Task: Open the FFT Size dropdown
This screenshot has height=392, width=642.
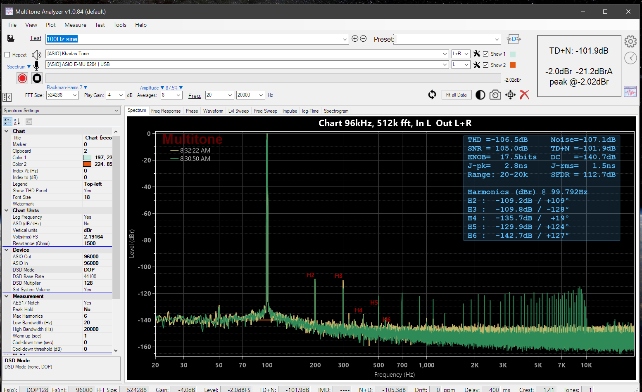Action: click(x=75, y=95)
